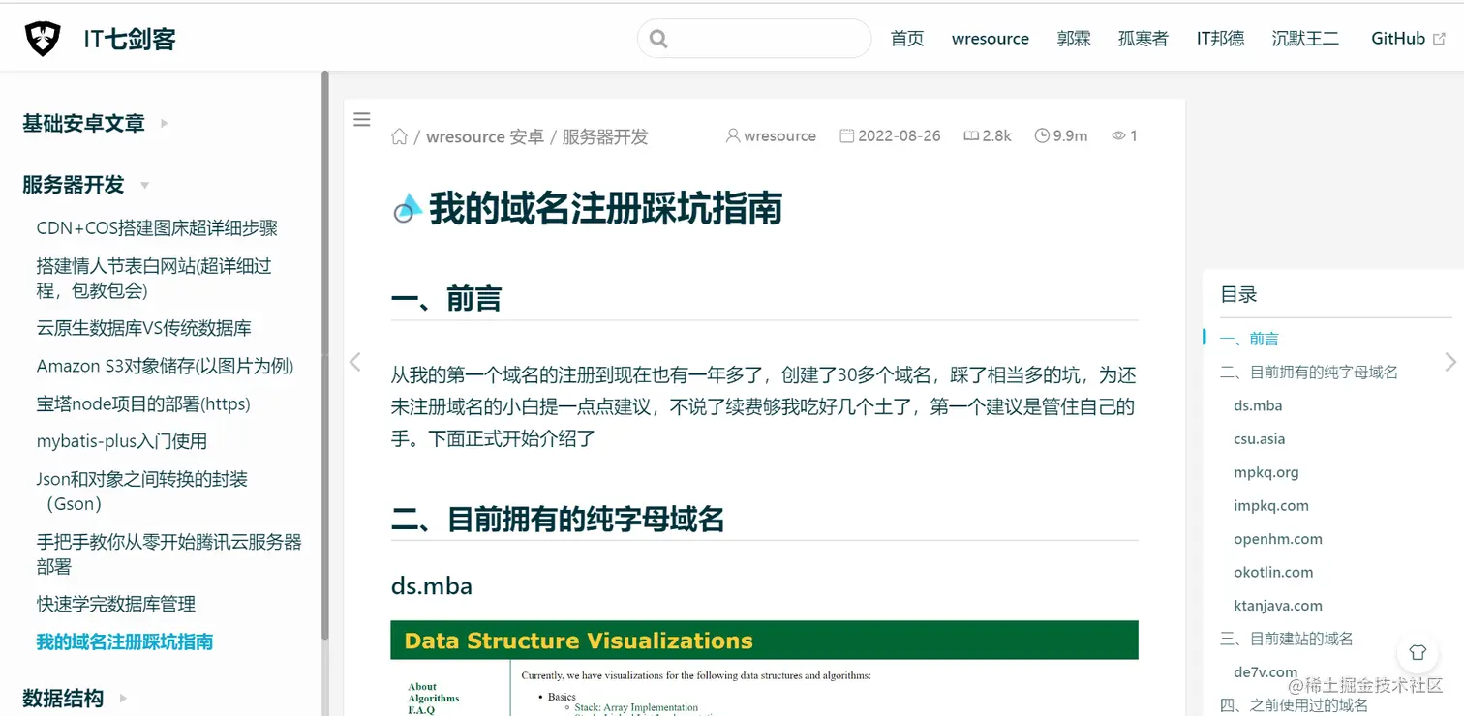This screenshot has width=1464, height=716.
Task: Click the 2.8k word count text
Action: click(x=996, y=136)
